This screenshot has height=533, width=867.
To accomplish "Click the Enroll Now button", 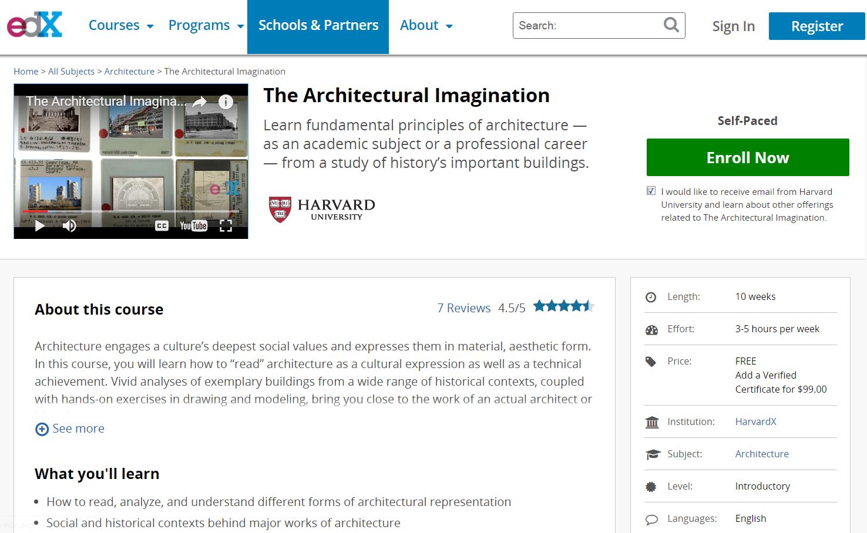I will click(x=748, y=157).
